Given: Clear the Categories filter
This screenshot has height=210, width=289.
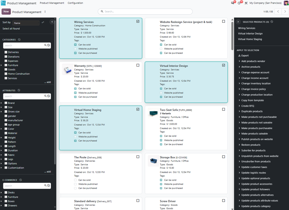Looking at the screenshot, I should 19,40.
